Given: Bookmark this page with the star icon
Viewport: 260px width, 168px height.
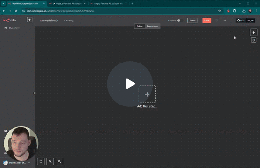Looking at the screenshot, I should [219, 11].
